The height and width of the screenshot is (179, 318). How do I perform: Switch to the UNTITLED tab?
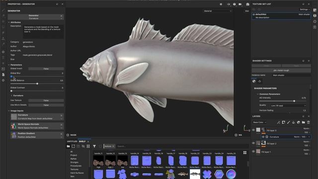72,141
